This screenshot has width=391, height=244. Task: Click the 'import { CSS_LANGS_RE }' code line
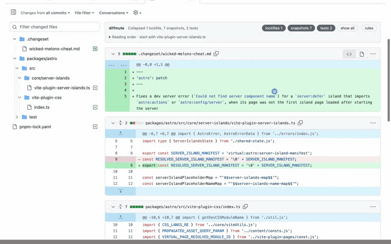243,224
